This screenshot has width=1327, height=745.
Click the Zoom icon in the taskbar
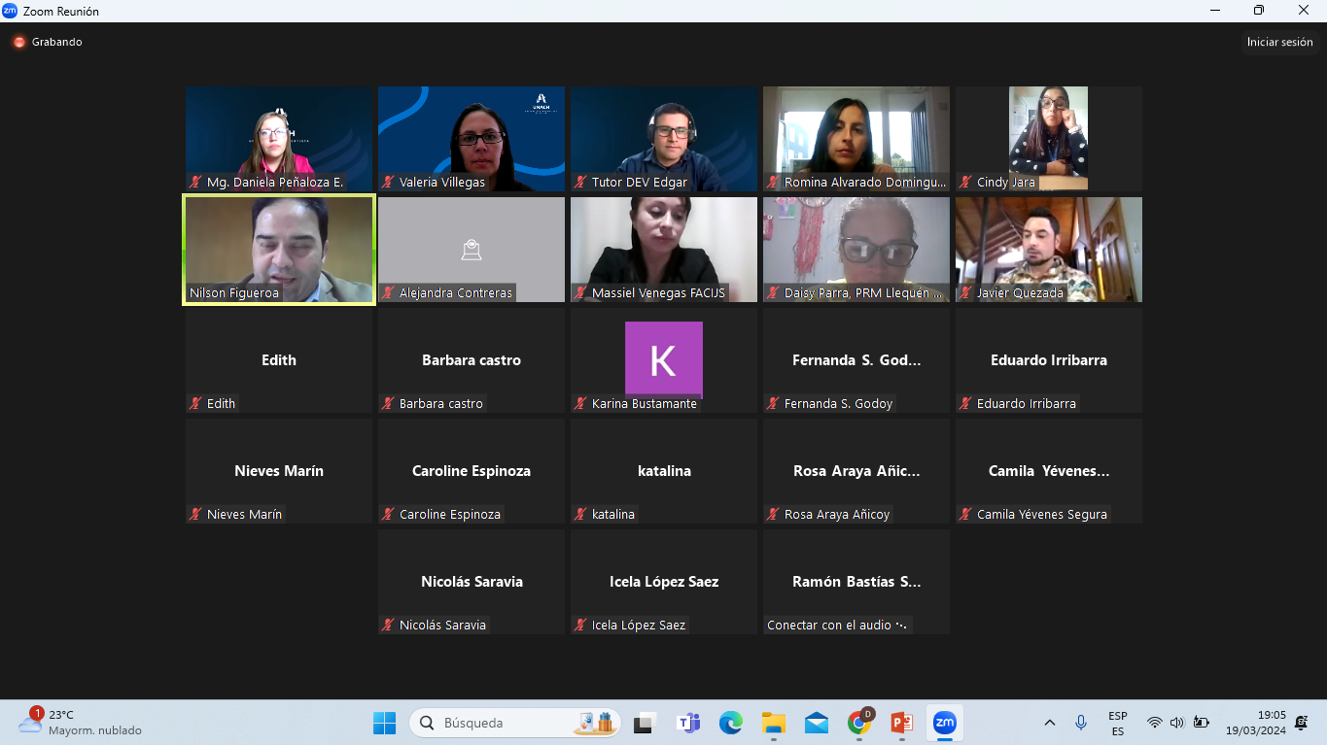click(x=944, y=723)
